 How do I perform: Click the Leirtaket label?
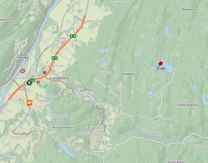click(x=46, y=101)
